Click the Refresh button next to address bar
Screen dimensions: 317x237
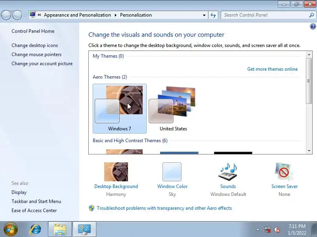coord(213,15)
